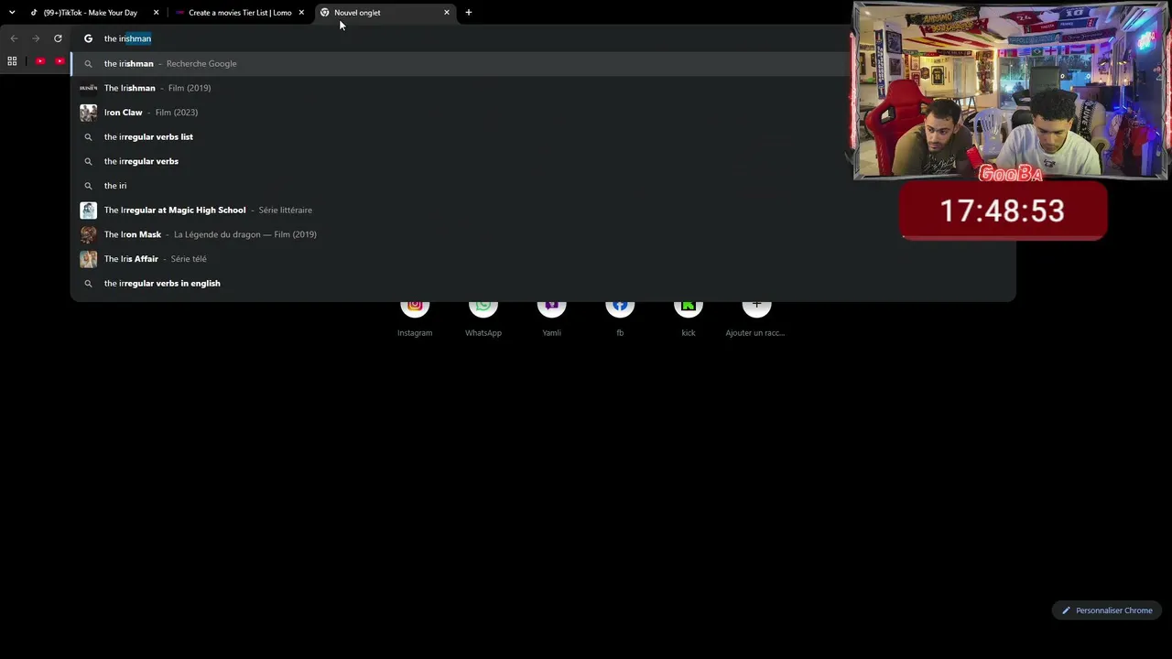
Task: Open the first YouTube bookmark
Action: (40, 61)
